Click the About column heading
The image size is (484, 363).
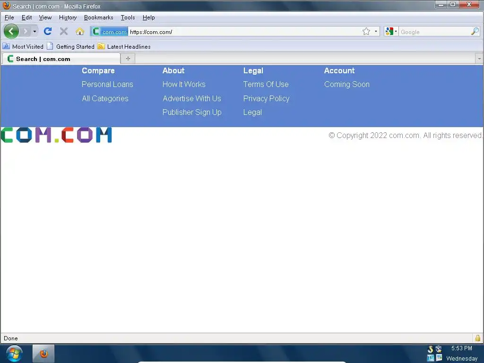click(173, 71)
